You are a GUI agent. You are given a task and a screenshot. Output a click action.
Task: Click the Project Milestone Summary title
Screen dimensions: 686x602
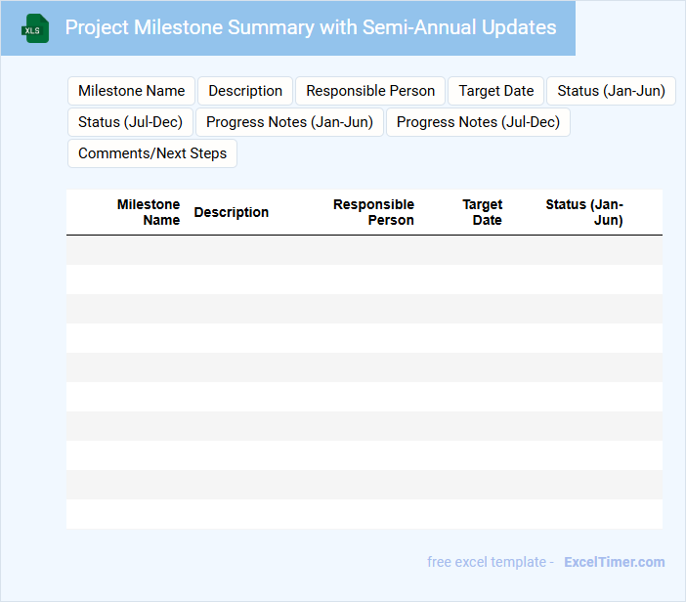(311, 27)
